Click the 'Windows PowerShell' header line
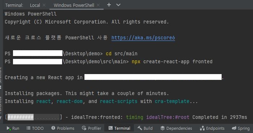Viewport: 253px width, 133px height. 30,14
